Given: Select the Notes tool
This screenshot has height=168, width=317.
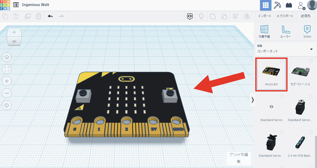Looking at the screenshot, I should click(x=307, y=32).
